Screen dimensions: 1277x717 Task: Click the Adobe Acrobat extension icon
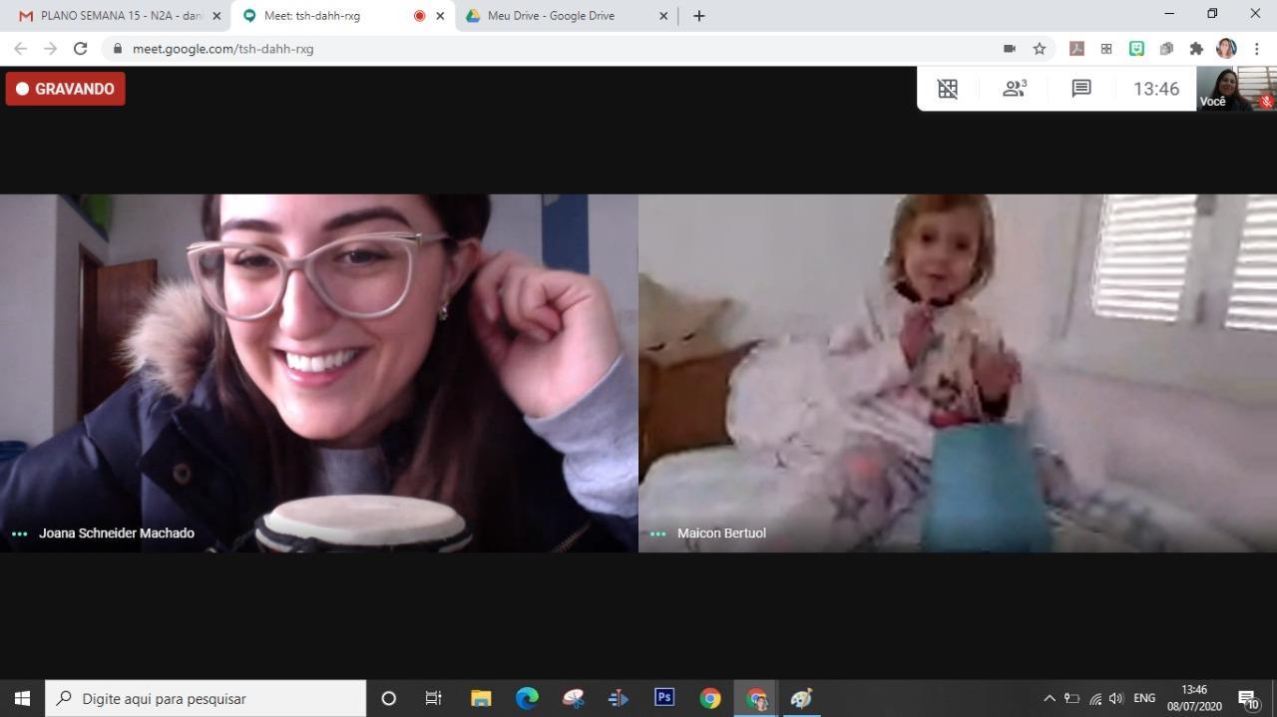point(1076,48)
